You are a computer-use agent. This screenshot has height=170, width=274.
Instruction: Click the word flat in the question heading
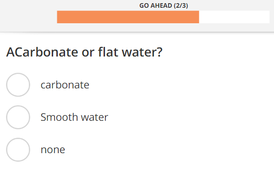click(108, 52)
